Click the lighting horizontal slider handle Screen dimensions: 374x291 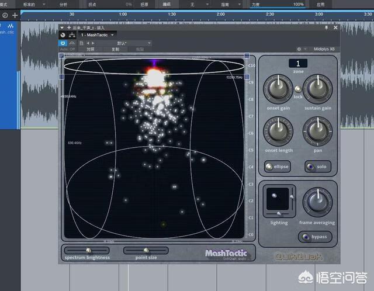[x=279, y=213]
